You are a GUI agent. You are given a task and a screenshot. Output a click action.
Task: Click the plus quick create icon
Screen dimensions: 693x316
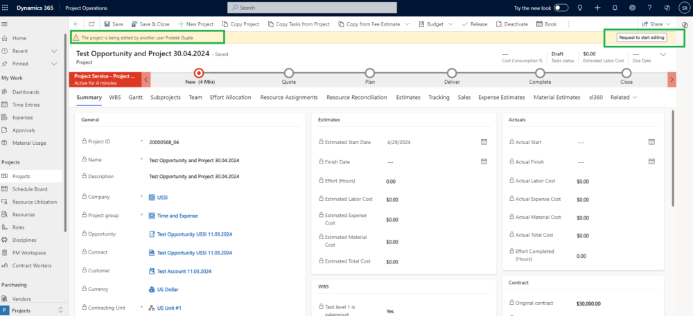coord(597,8)
